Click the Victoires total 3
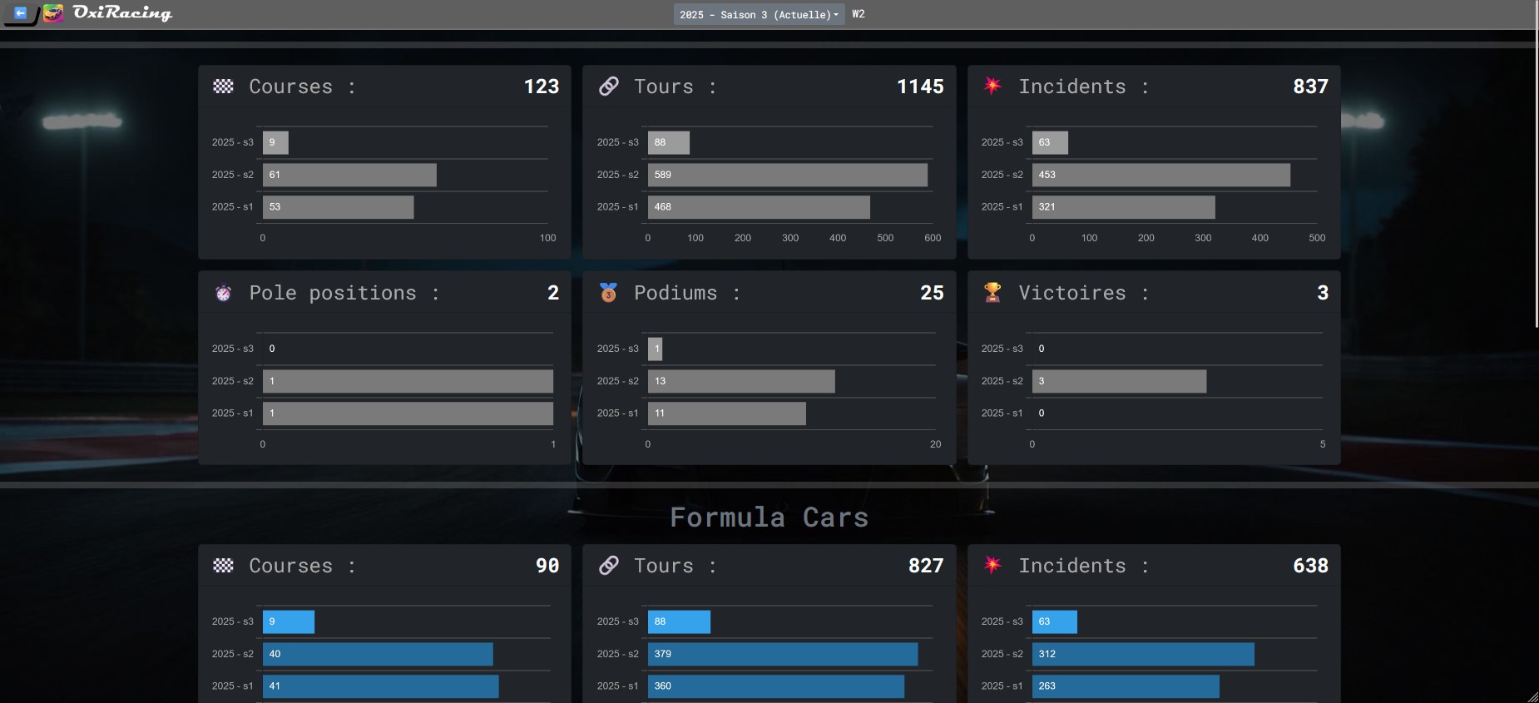Image resolution: width=1539 pixels, height=703 pixels. [x=1323, y=293]
